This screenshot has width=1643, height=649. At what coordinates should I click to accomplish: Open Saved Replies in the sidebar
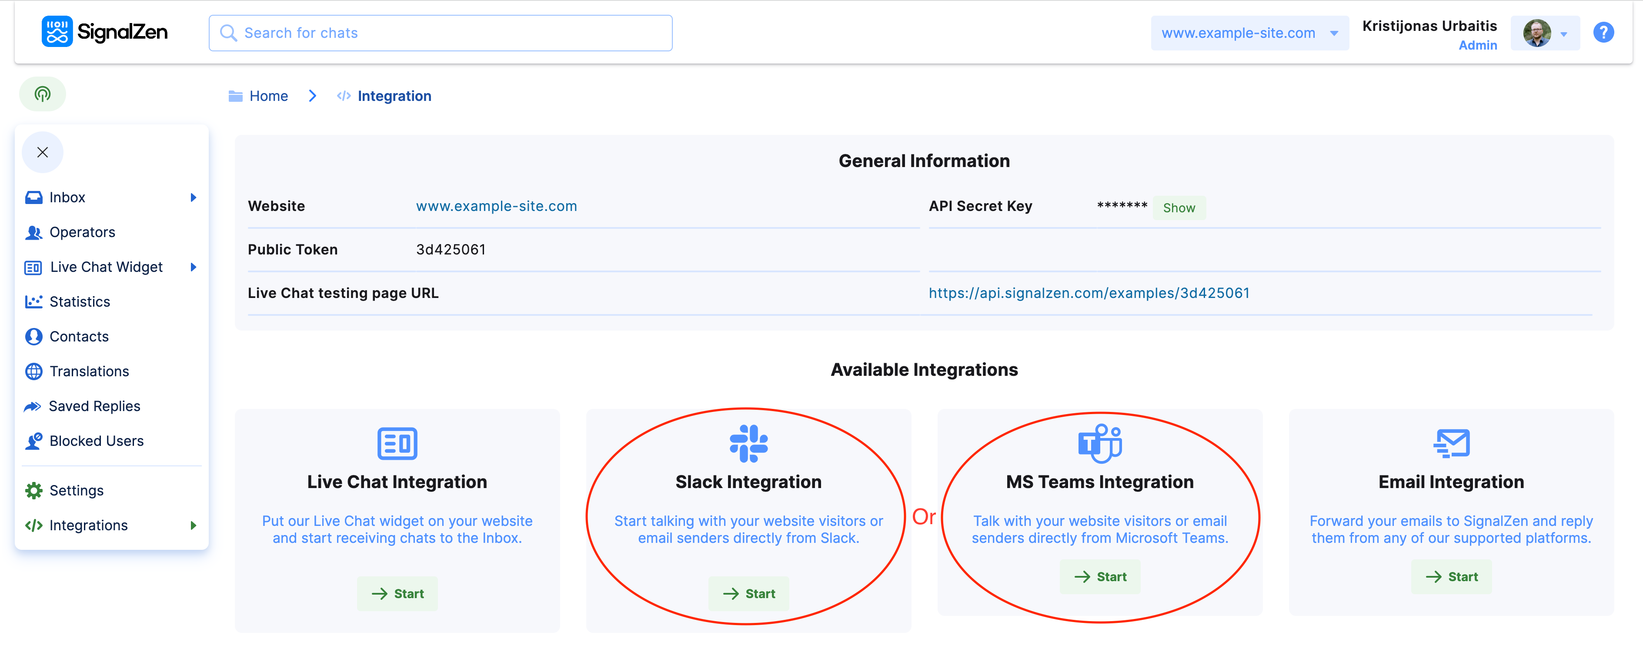point(94,406)
